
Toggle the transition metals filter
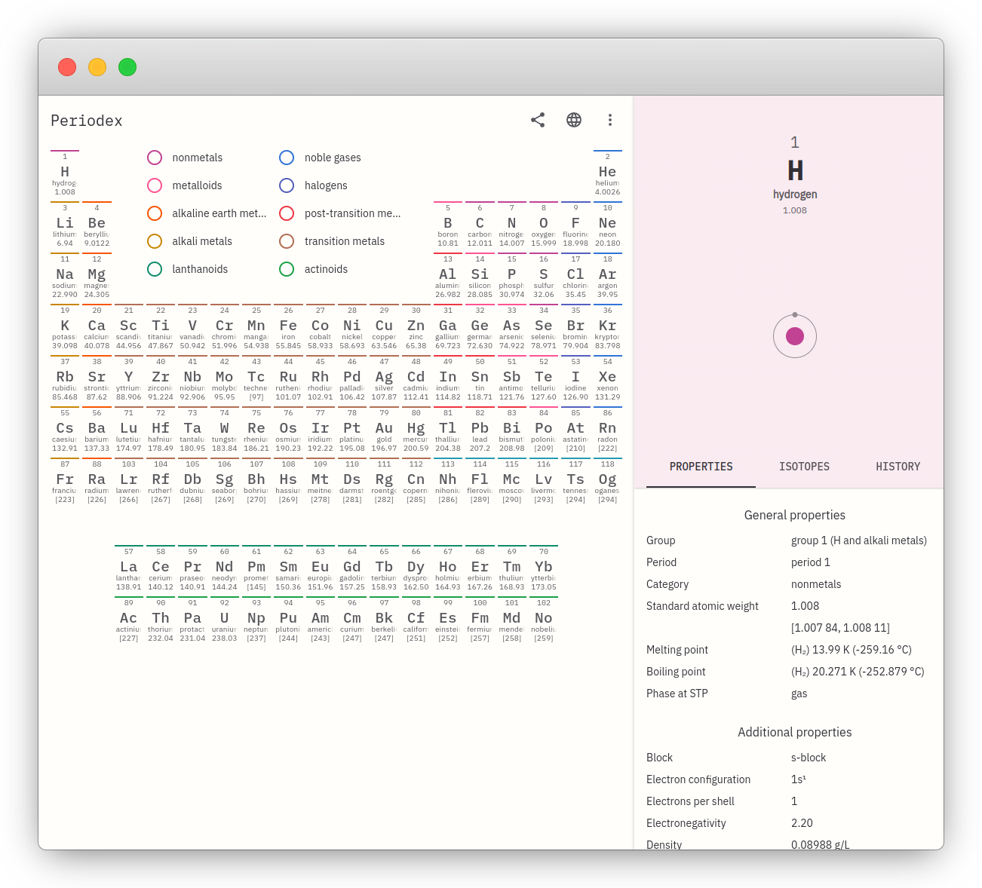[287, 241]
